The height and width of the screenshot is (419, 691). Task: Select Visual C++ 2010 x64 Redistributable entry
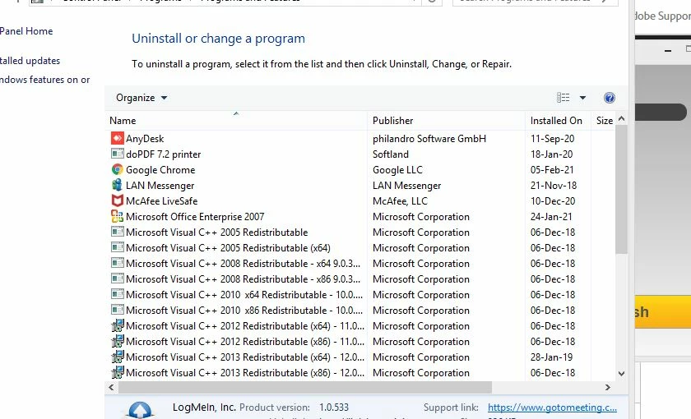click(x=244, y=295)
